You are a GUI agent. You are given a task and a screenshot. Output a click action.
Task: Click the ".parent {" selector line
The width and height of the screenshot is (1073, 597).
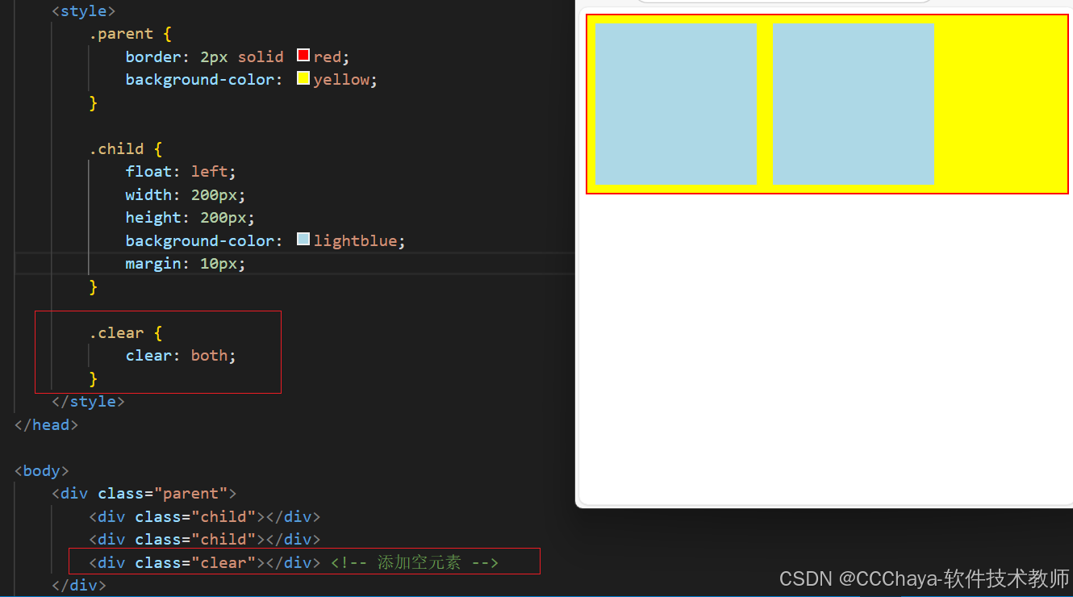point(130,34)
